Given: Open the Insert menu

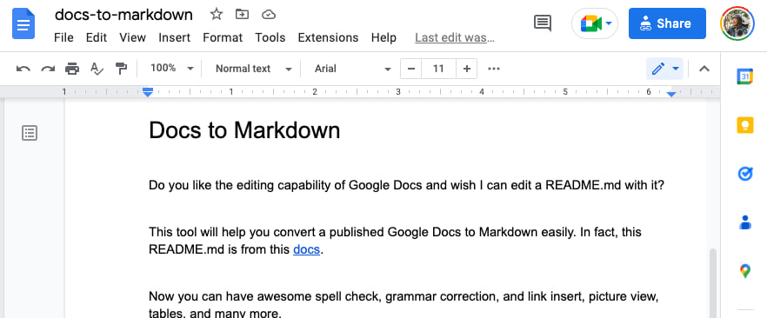Looking at the screenshot, I should point(175,37).
